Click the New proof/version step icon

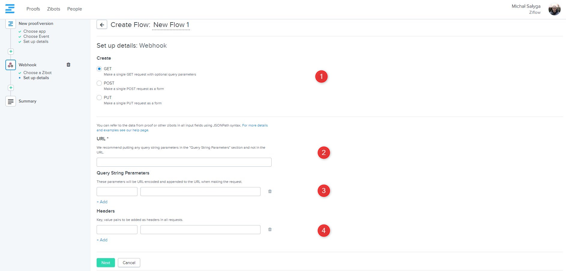11,24
